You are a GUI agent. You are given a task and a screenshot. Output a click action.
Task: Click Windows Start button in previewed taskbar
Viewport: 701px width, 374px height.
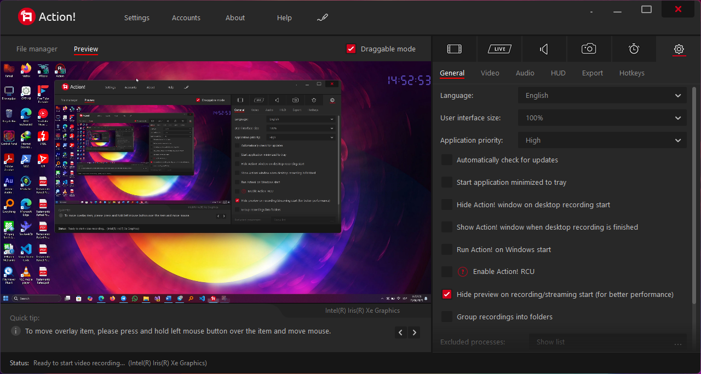point(6,299)
